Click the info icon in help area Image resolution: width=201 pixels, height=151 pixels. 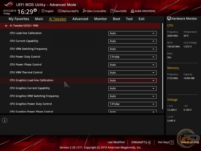pos(5,120)
